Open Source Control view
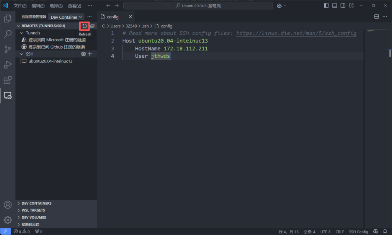 pyautogui.click(x=7, y=49)
